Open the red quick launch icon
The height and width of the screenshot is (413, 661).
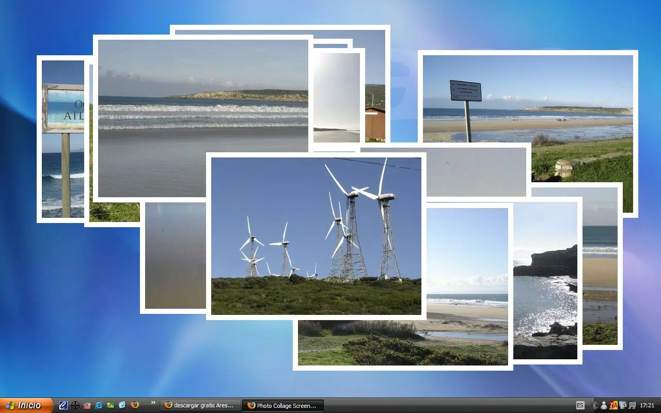click(x=87, y=405)
